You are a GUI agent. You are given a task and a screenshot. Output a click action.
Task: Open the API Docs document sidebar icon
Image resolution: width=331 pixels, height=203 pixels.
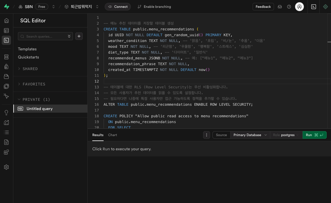tap(6, 142)
